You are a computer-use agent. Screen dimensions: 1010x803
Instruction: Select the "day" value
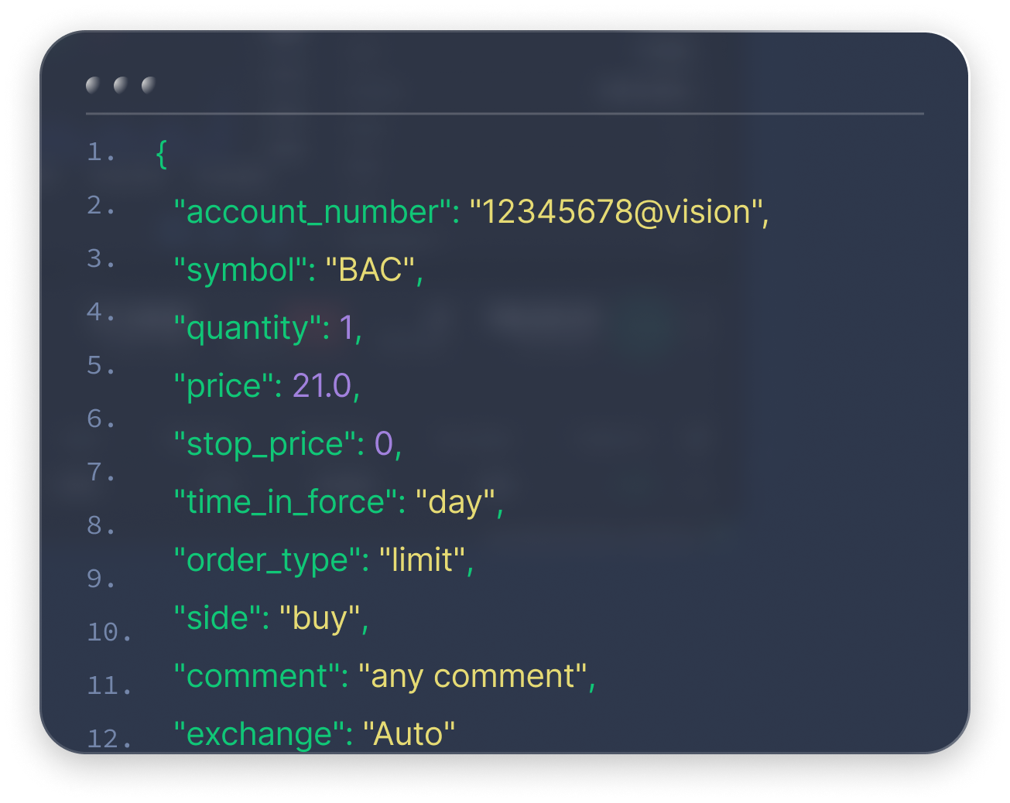pyautogui.click(x=455, y=503)
